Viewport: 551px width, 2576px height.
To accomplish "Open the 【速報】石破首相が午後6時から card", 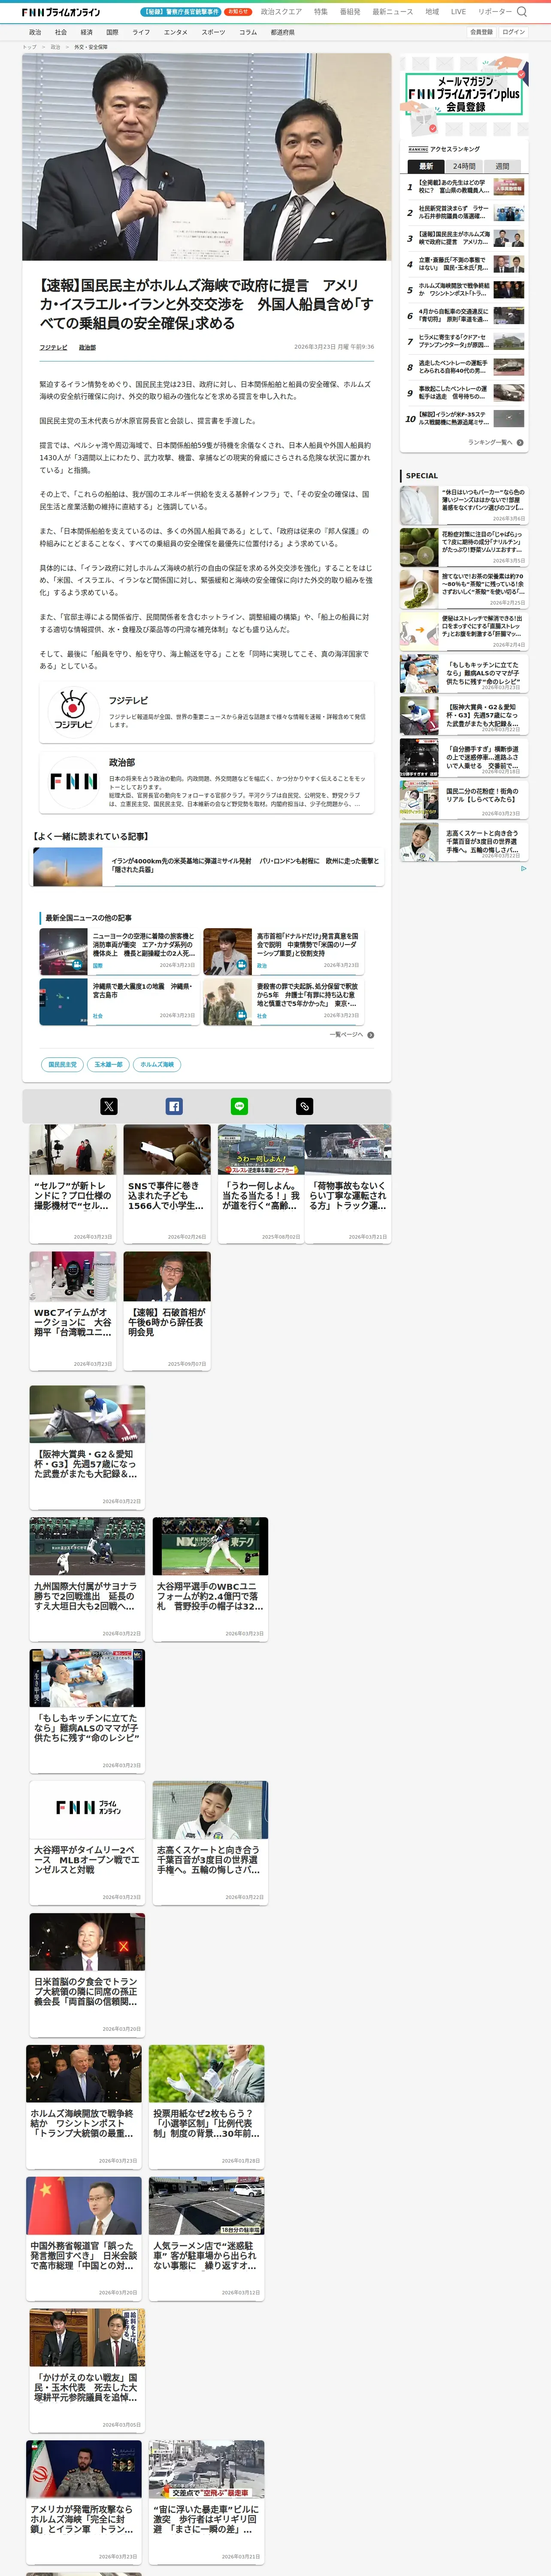I will pyautogui.click(x=167, y=1311).
